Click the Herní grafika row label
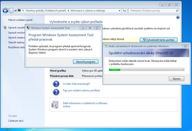Image resolution: width=192 pixels, height=131 pixels. point(58,71)
